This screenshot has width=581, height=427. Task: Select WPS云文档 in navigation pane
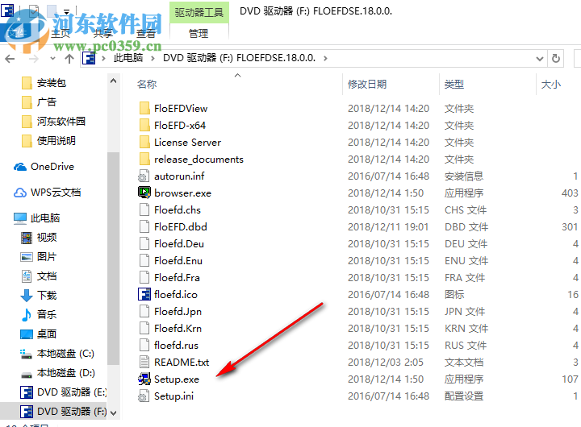(x=56, y=193)
